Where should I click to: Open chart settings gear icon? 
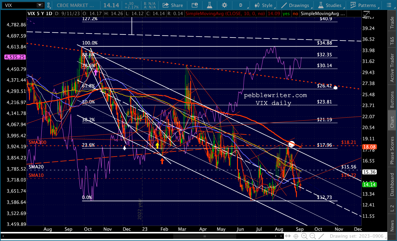pos(224,5)
